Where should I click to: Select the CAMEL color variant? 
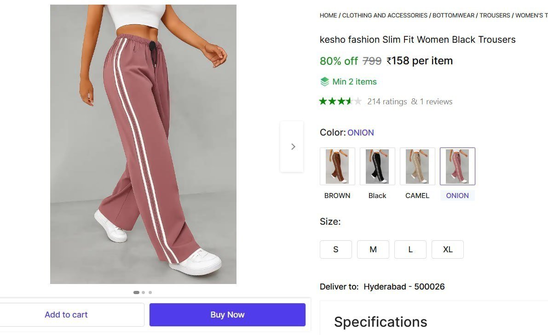[x=417, y=166]
